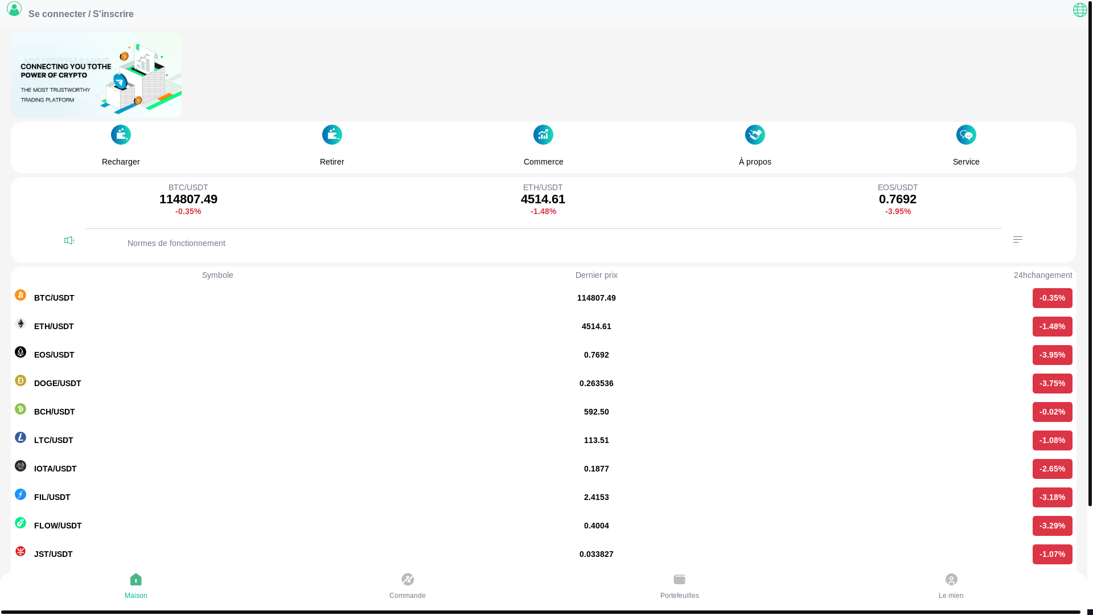The width and height of the screenshot is (1093, 615).
Task: Click the EOS coin icon
Action: (x=20, y=352)
